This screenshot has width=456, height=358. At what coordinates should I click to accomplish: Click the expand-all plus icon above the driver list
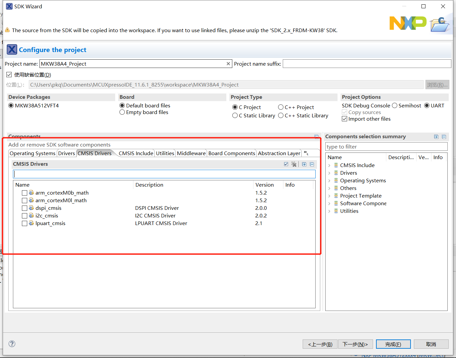click(x=304, y=164)
